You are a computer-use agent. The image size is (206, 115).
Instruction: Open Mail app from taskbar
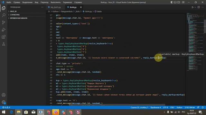[x=33, y=112]
